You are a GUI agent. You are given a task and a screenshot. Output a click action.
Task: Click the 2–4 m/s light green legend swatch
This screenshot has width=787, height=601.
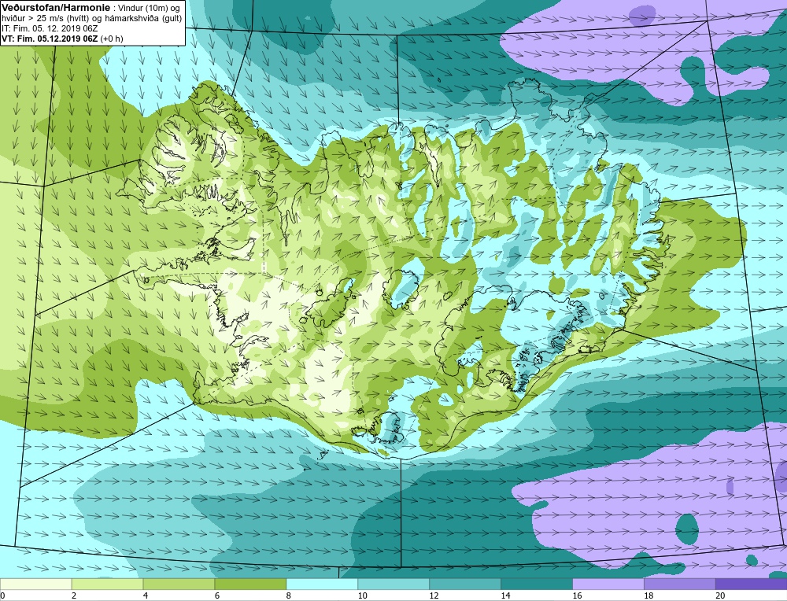pos(107,584)
